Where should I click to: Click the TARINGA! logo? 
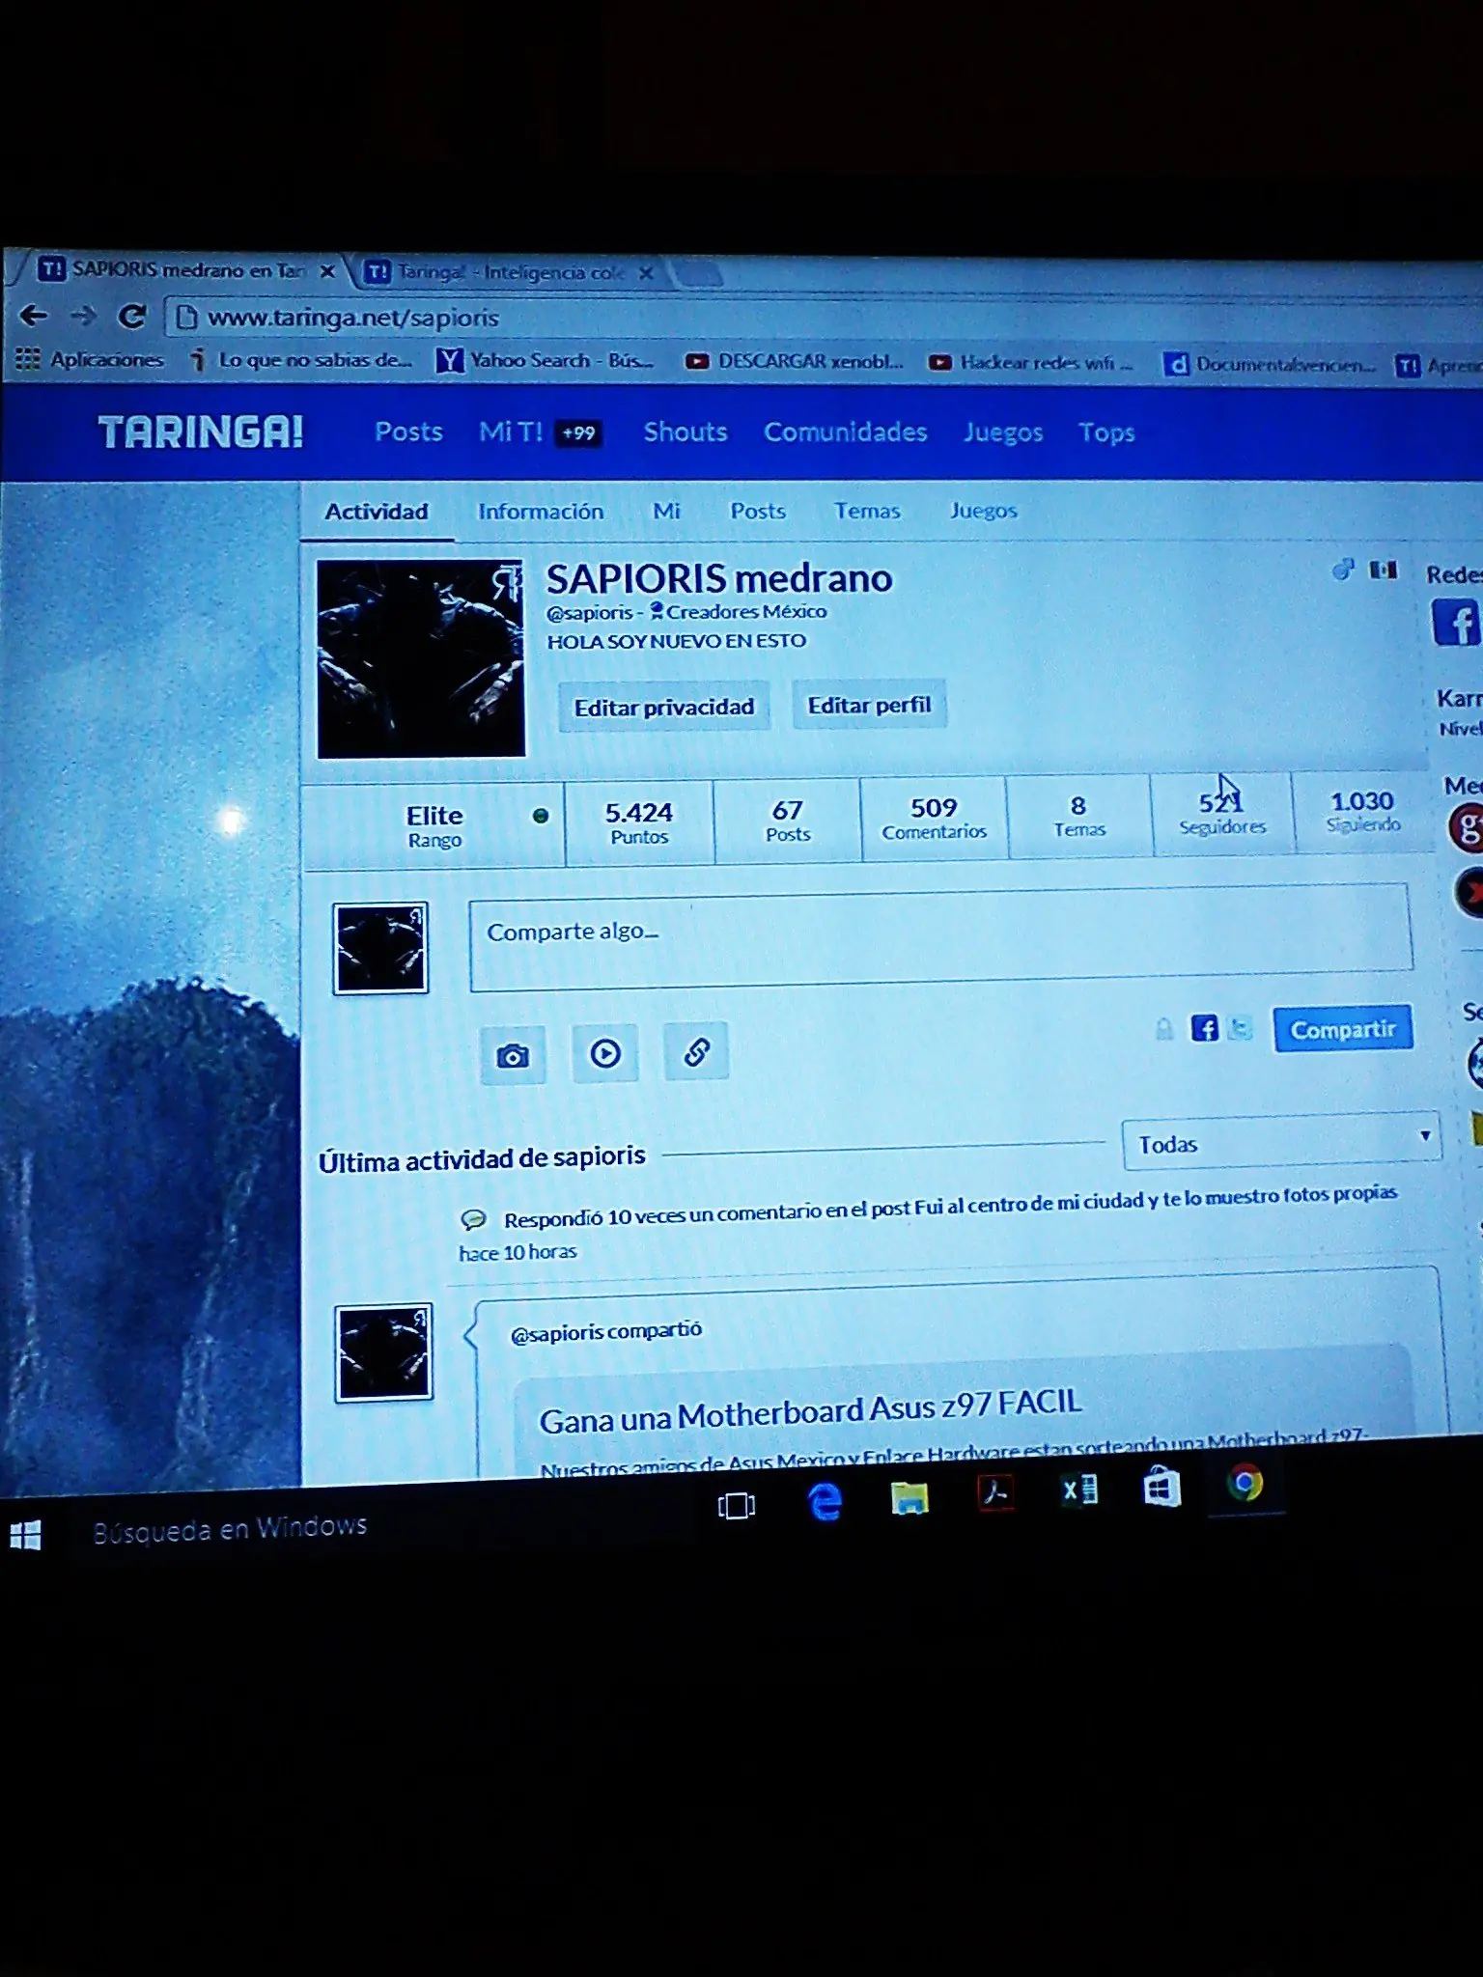(x=201, y=432)
